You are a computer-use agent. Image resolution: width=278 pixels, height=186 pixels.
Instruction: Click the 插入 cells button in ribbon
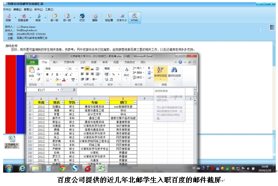(138, 68)
